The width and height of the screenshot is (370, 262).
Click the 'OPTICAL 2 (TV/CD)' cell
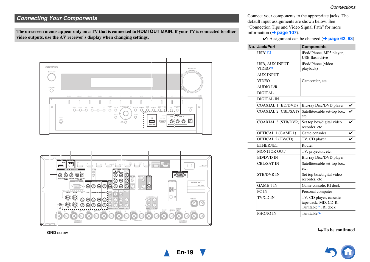[278, 139]
